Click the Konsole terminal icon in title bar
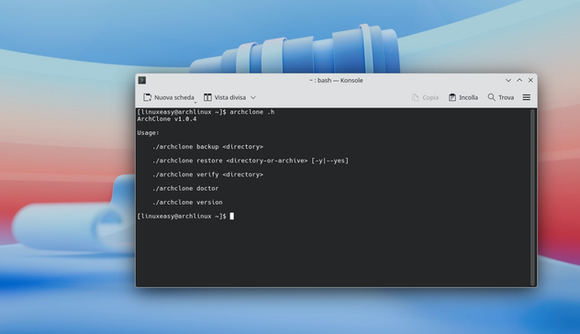The height and width of the screenshot is (334, 580). click(142, 80)
